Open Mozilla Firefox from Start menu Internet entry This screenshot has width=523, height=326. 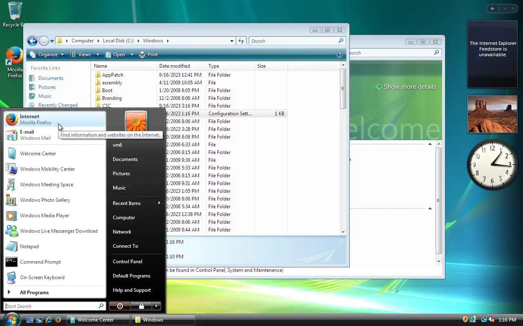tap(55, 119)
